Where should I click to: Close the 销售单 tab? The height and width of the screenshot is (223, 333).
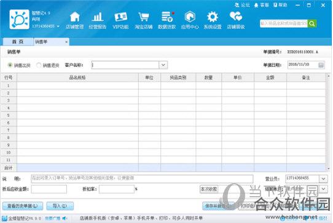pos(66,42)
